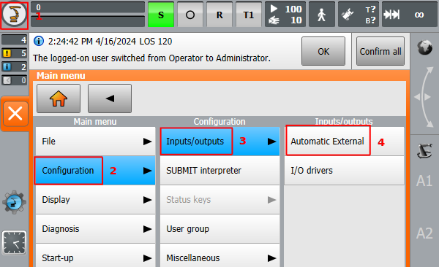Screen dimensions: 439x267
Task: Click the hand jog override value 10
Action: (x=296, y=20)
